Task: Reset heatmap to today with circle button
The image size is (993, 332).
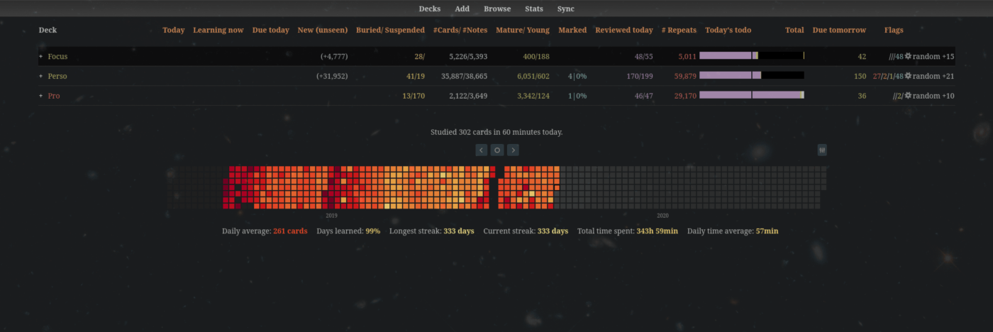Action: 497,150
